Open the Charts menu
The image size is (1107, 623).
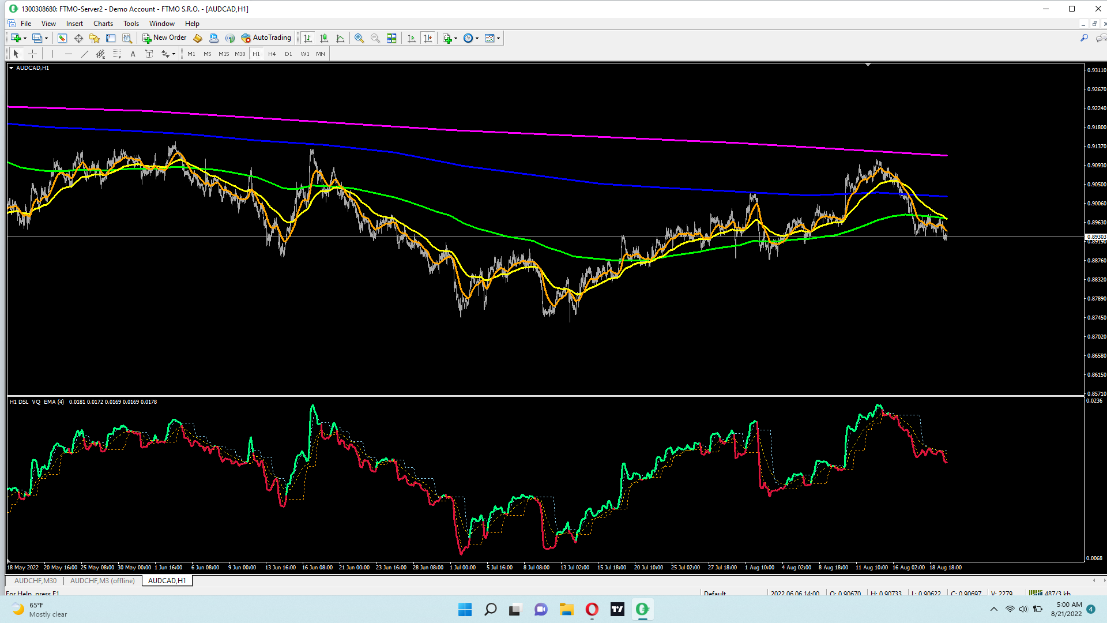tap(103, 24)
